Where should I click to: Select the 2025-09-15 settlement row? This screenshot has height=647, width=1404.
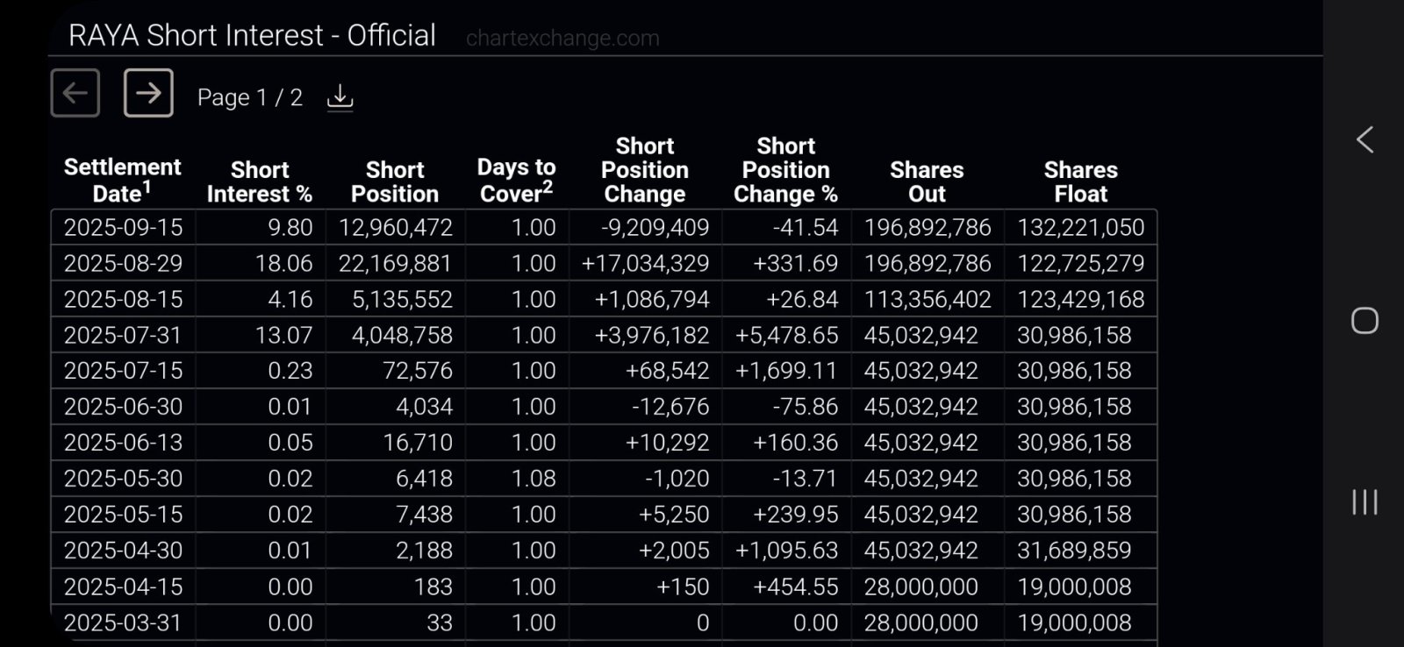click(604, 228)
